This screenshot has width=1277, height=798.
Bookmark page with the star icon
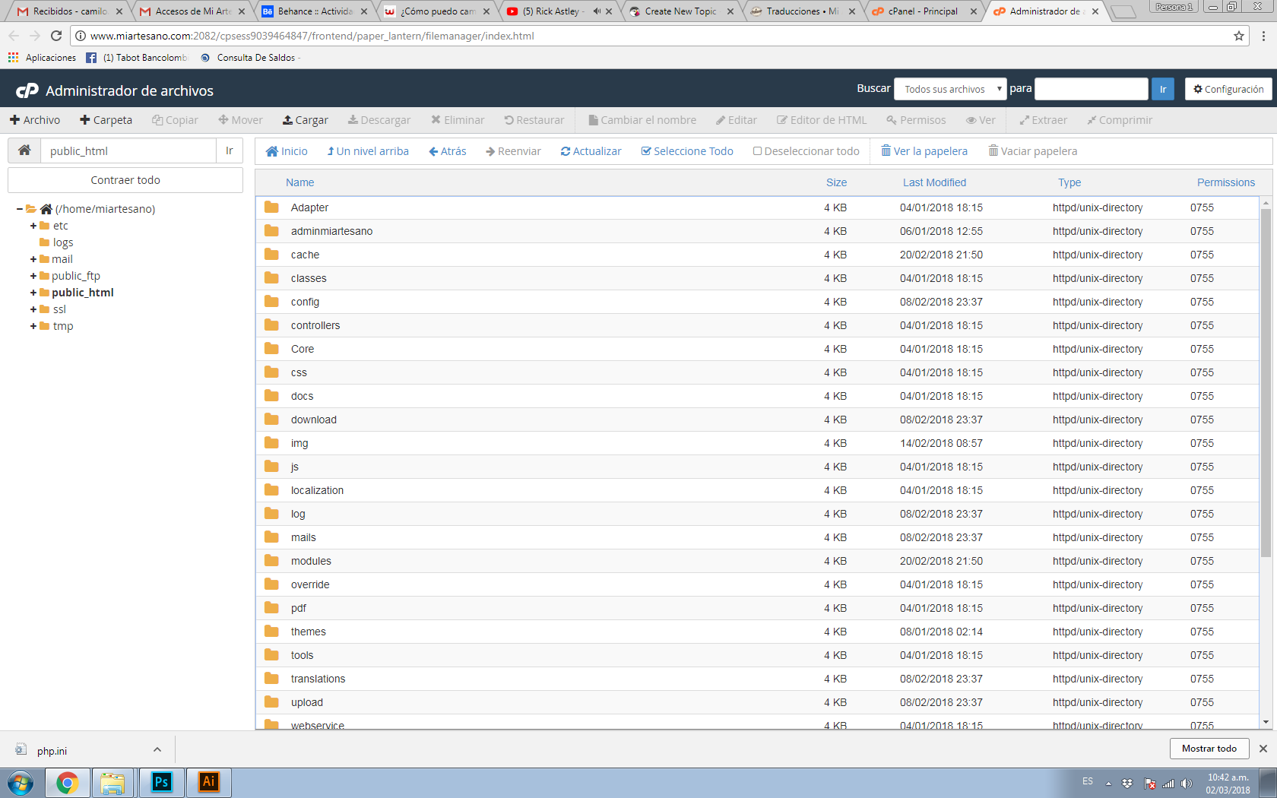coord(1239,36)
